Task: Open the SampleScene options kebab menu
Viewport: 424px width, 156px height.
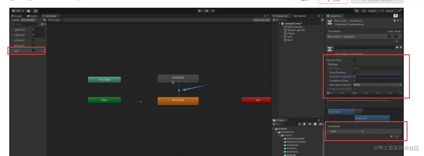Action: point(322,24)
